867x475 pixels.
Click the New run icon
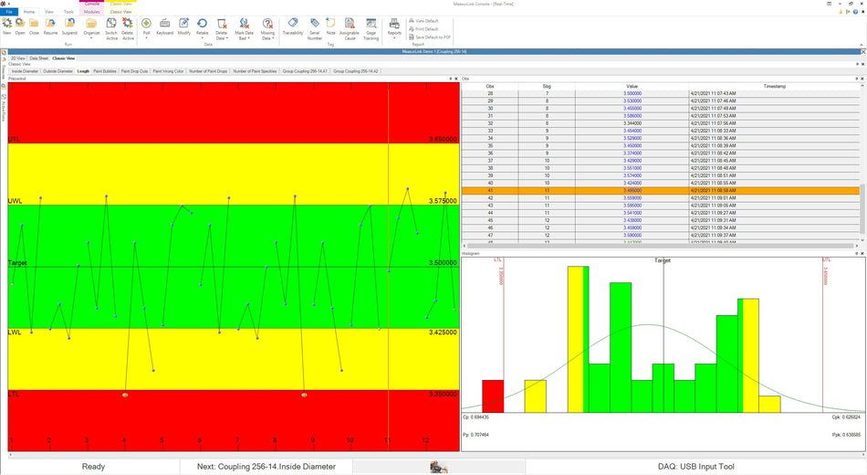[7, 25]
